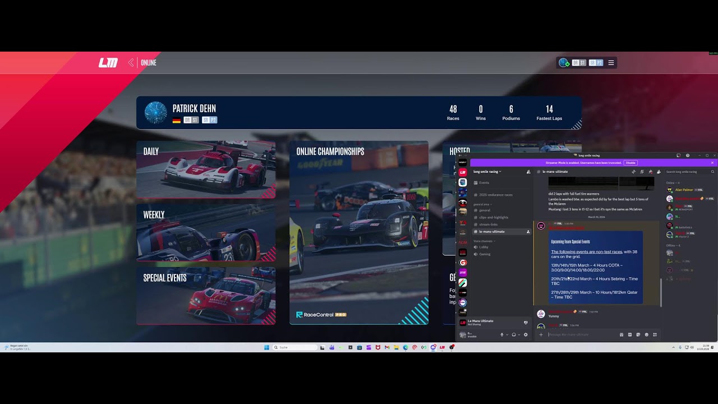
Task: Expand the long smile racing server dropdown
Action: (487, 172)
